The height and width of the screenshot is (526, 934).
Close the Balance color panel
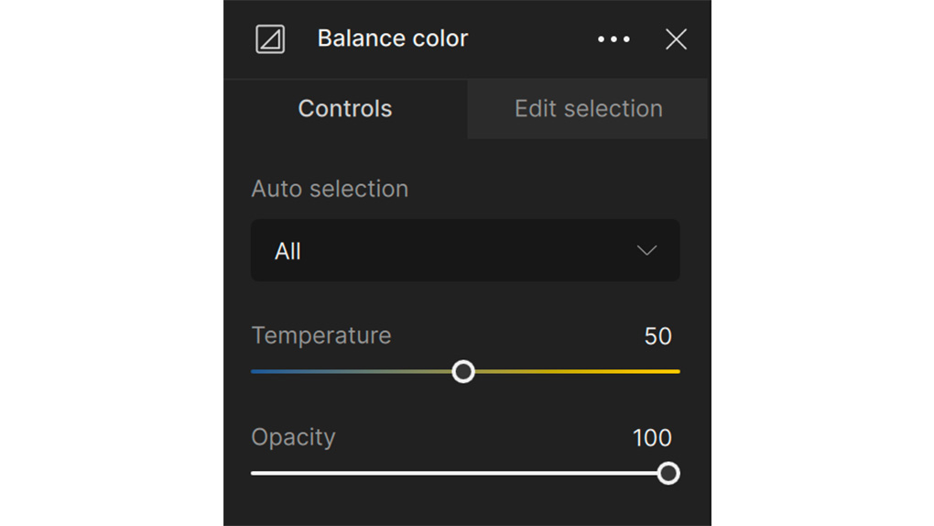point(676,39)
